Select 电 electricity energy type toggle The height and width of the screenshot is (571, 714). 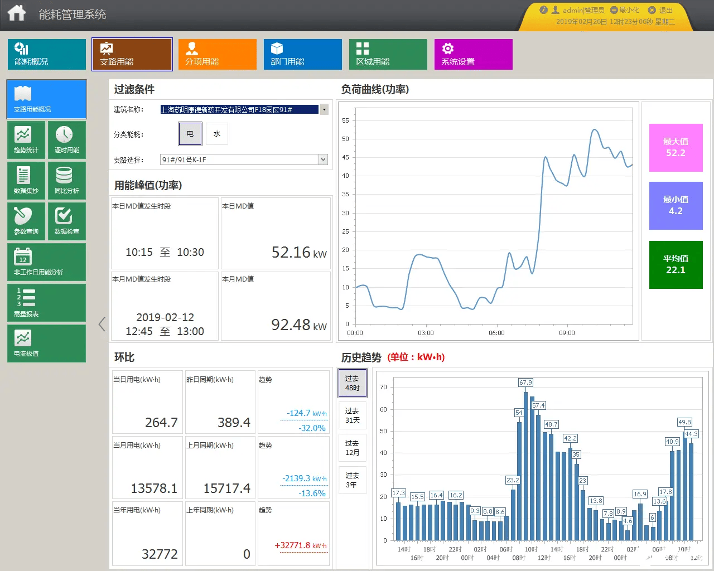(190, 134)
